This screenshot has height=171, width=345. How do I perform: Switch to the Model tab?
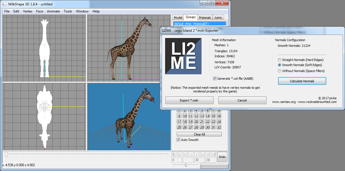tap(178, 18)
